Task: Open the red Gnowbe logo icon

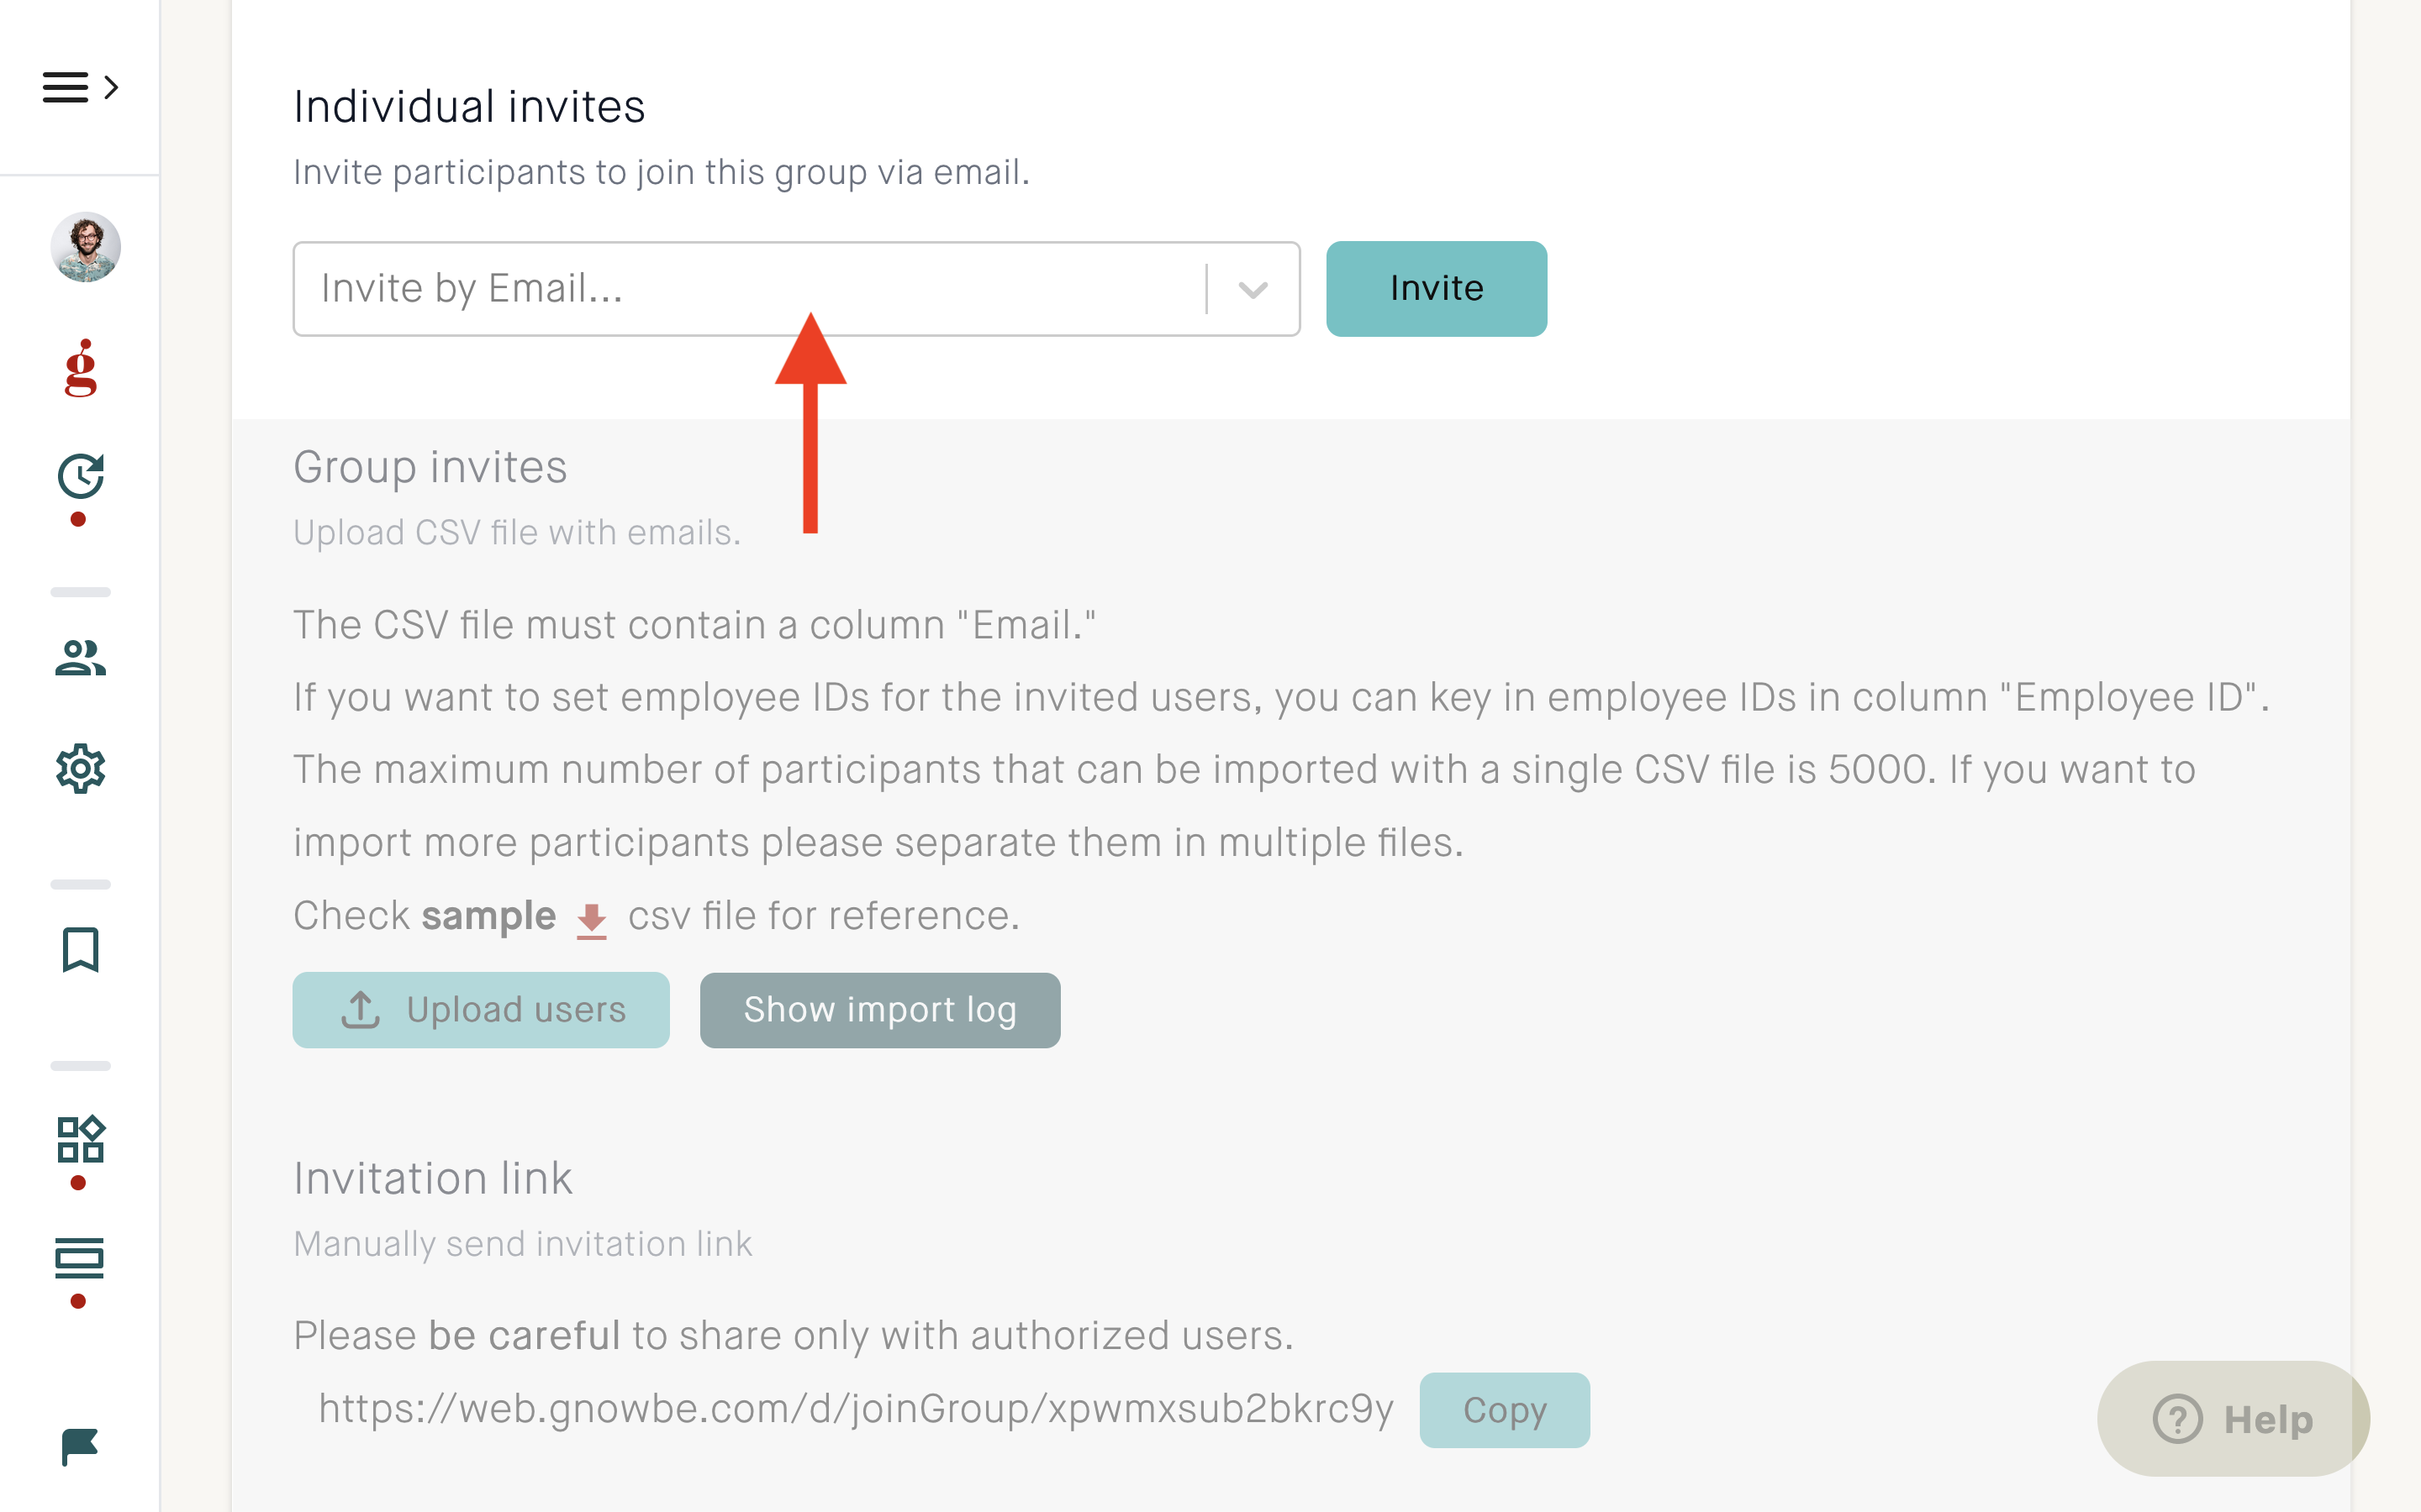Action: (81, 368)
